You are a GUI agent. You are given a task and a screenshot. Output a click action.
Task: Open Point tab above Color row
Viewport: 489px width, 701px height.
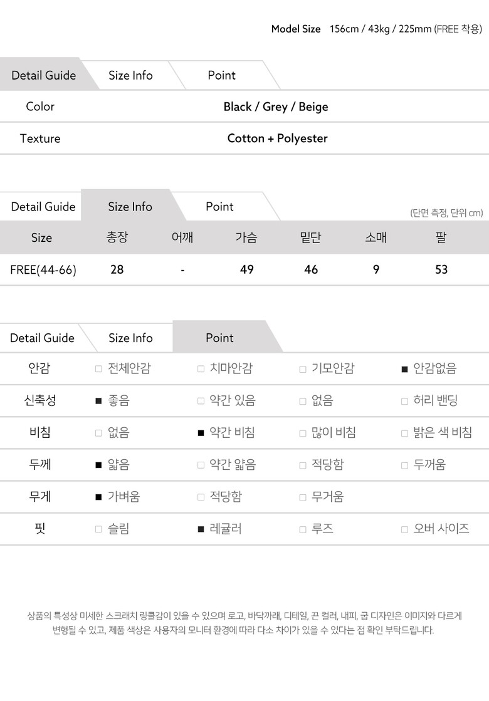click(221, 76)
